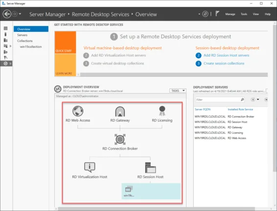This screenshot has width=277, height=211.
Task: Open notifications flag icon
Action: 217,14
